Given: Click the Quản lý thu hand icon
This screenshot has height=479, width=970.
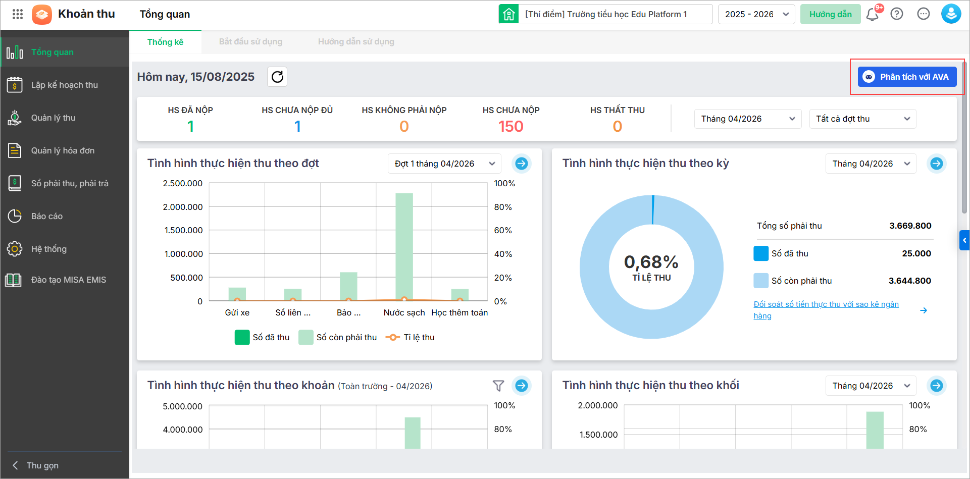Looking at the screenshot, I should [x=15, y=118].
